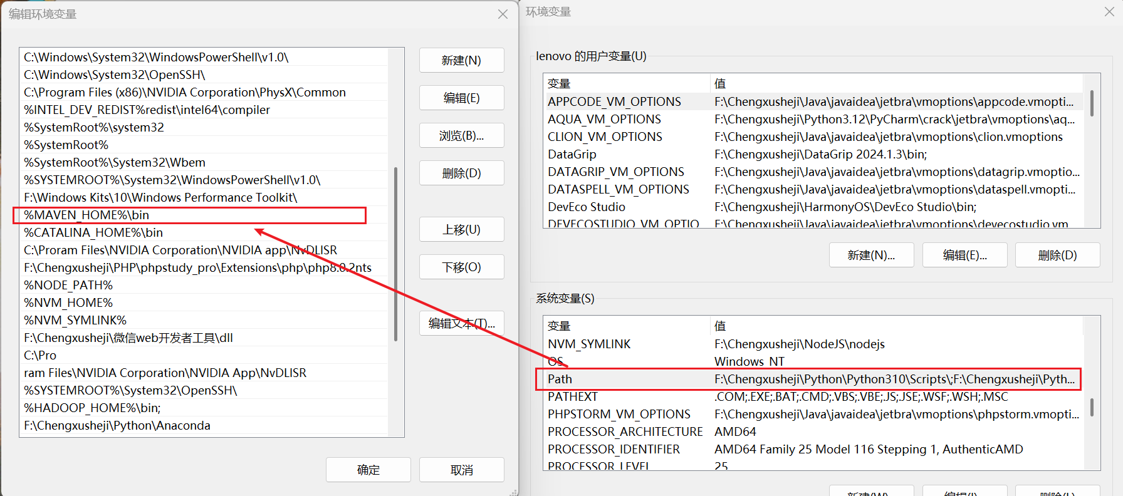Select the PROCESSOR_IDENTIFIER system variable
Image resolution: width=1123 pixels, height=496 pixels.
pyautogui.click(x=813, y=449)
